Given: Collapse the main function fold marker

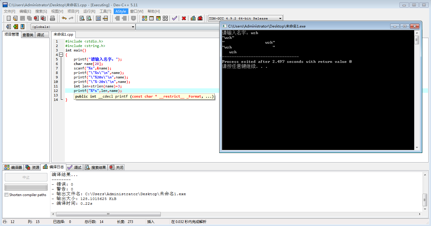Looking at the screenshot, I should coord(61,55).
